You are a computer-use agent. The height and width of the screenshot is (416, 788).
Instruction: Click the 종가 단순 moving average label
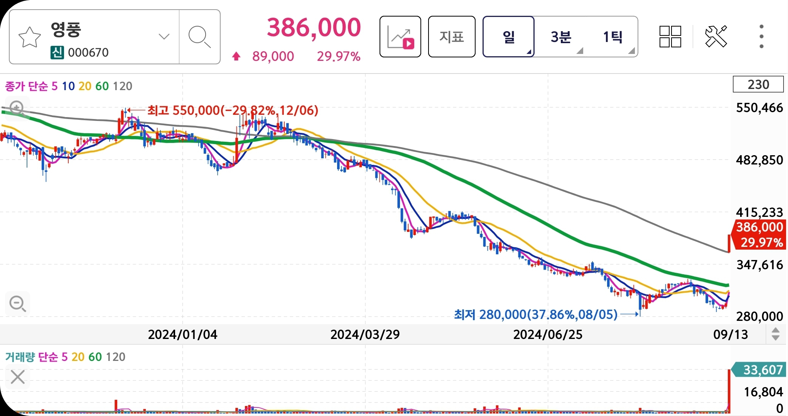pos(27,86)
